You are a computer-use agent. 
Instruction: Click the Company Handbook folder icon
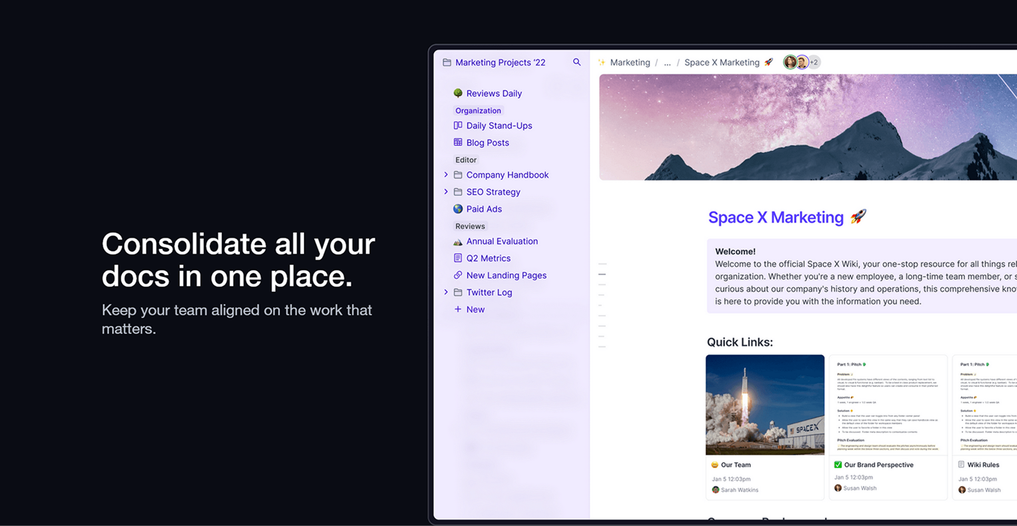[x=458, y=175]
